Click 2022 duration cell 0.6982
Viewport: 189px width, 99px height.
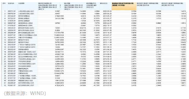click(x=159, y=23)
